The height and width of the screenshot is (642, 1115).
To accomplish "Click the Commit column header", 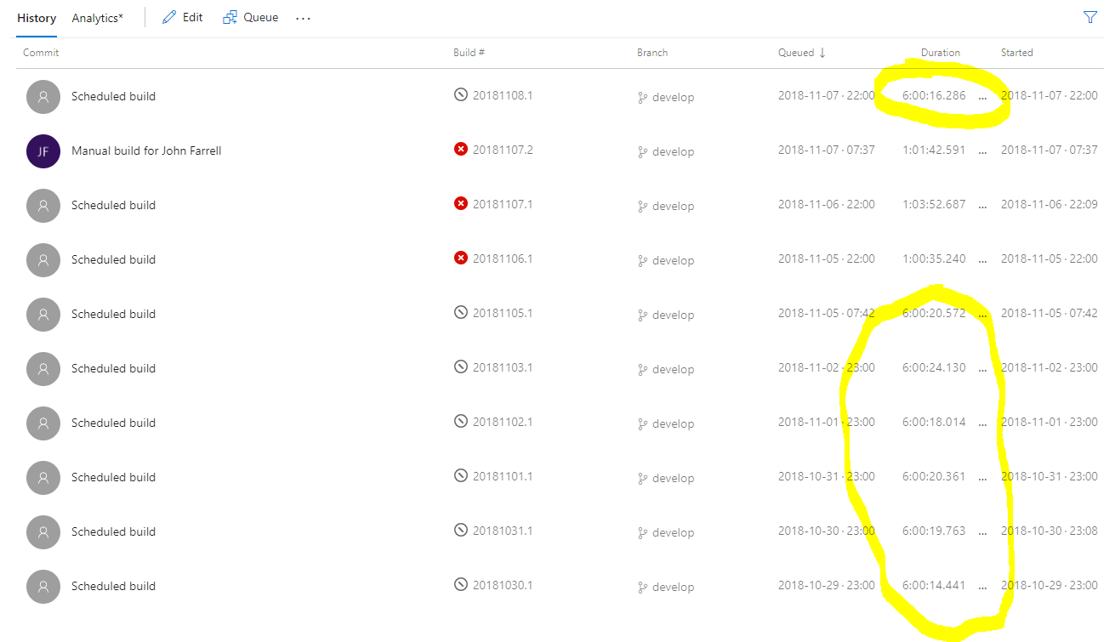I will 41,53.
